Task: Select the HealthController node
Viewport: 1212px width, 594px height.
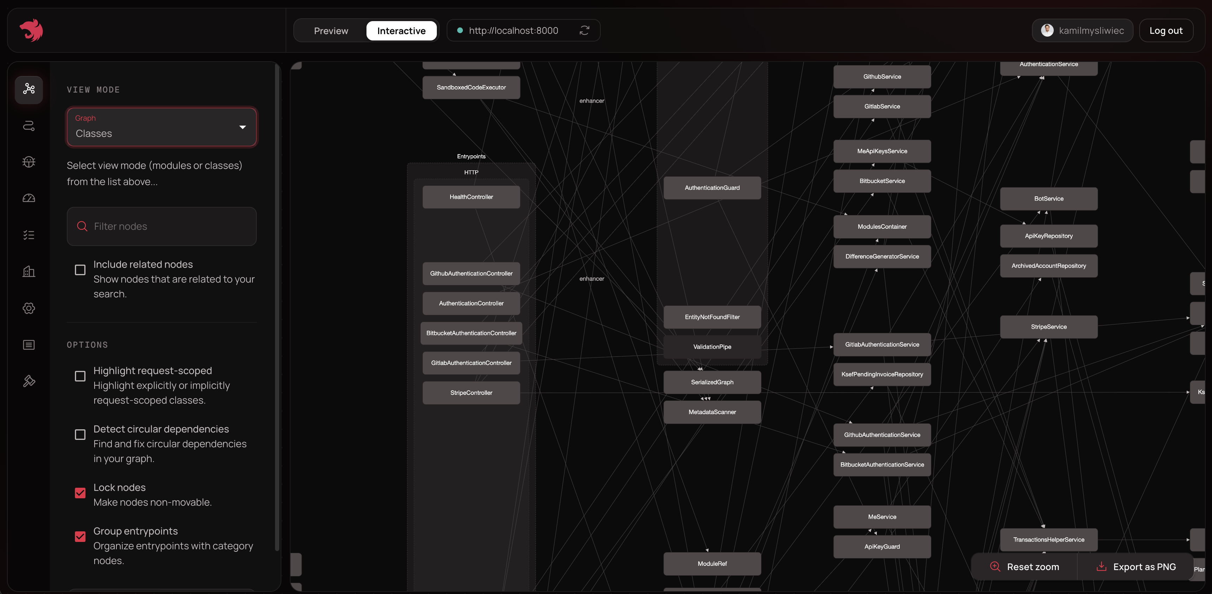Action: coord(471,197)
